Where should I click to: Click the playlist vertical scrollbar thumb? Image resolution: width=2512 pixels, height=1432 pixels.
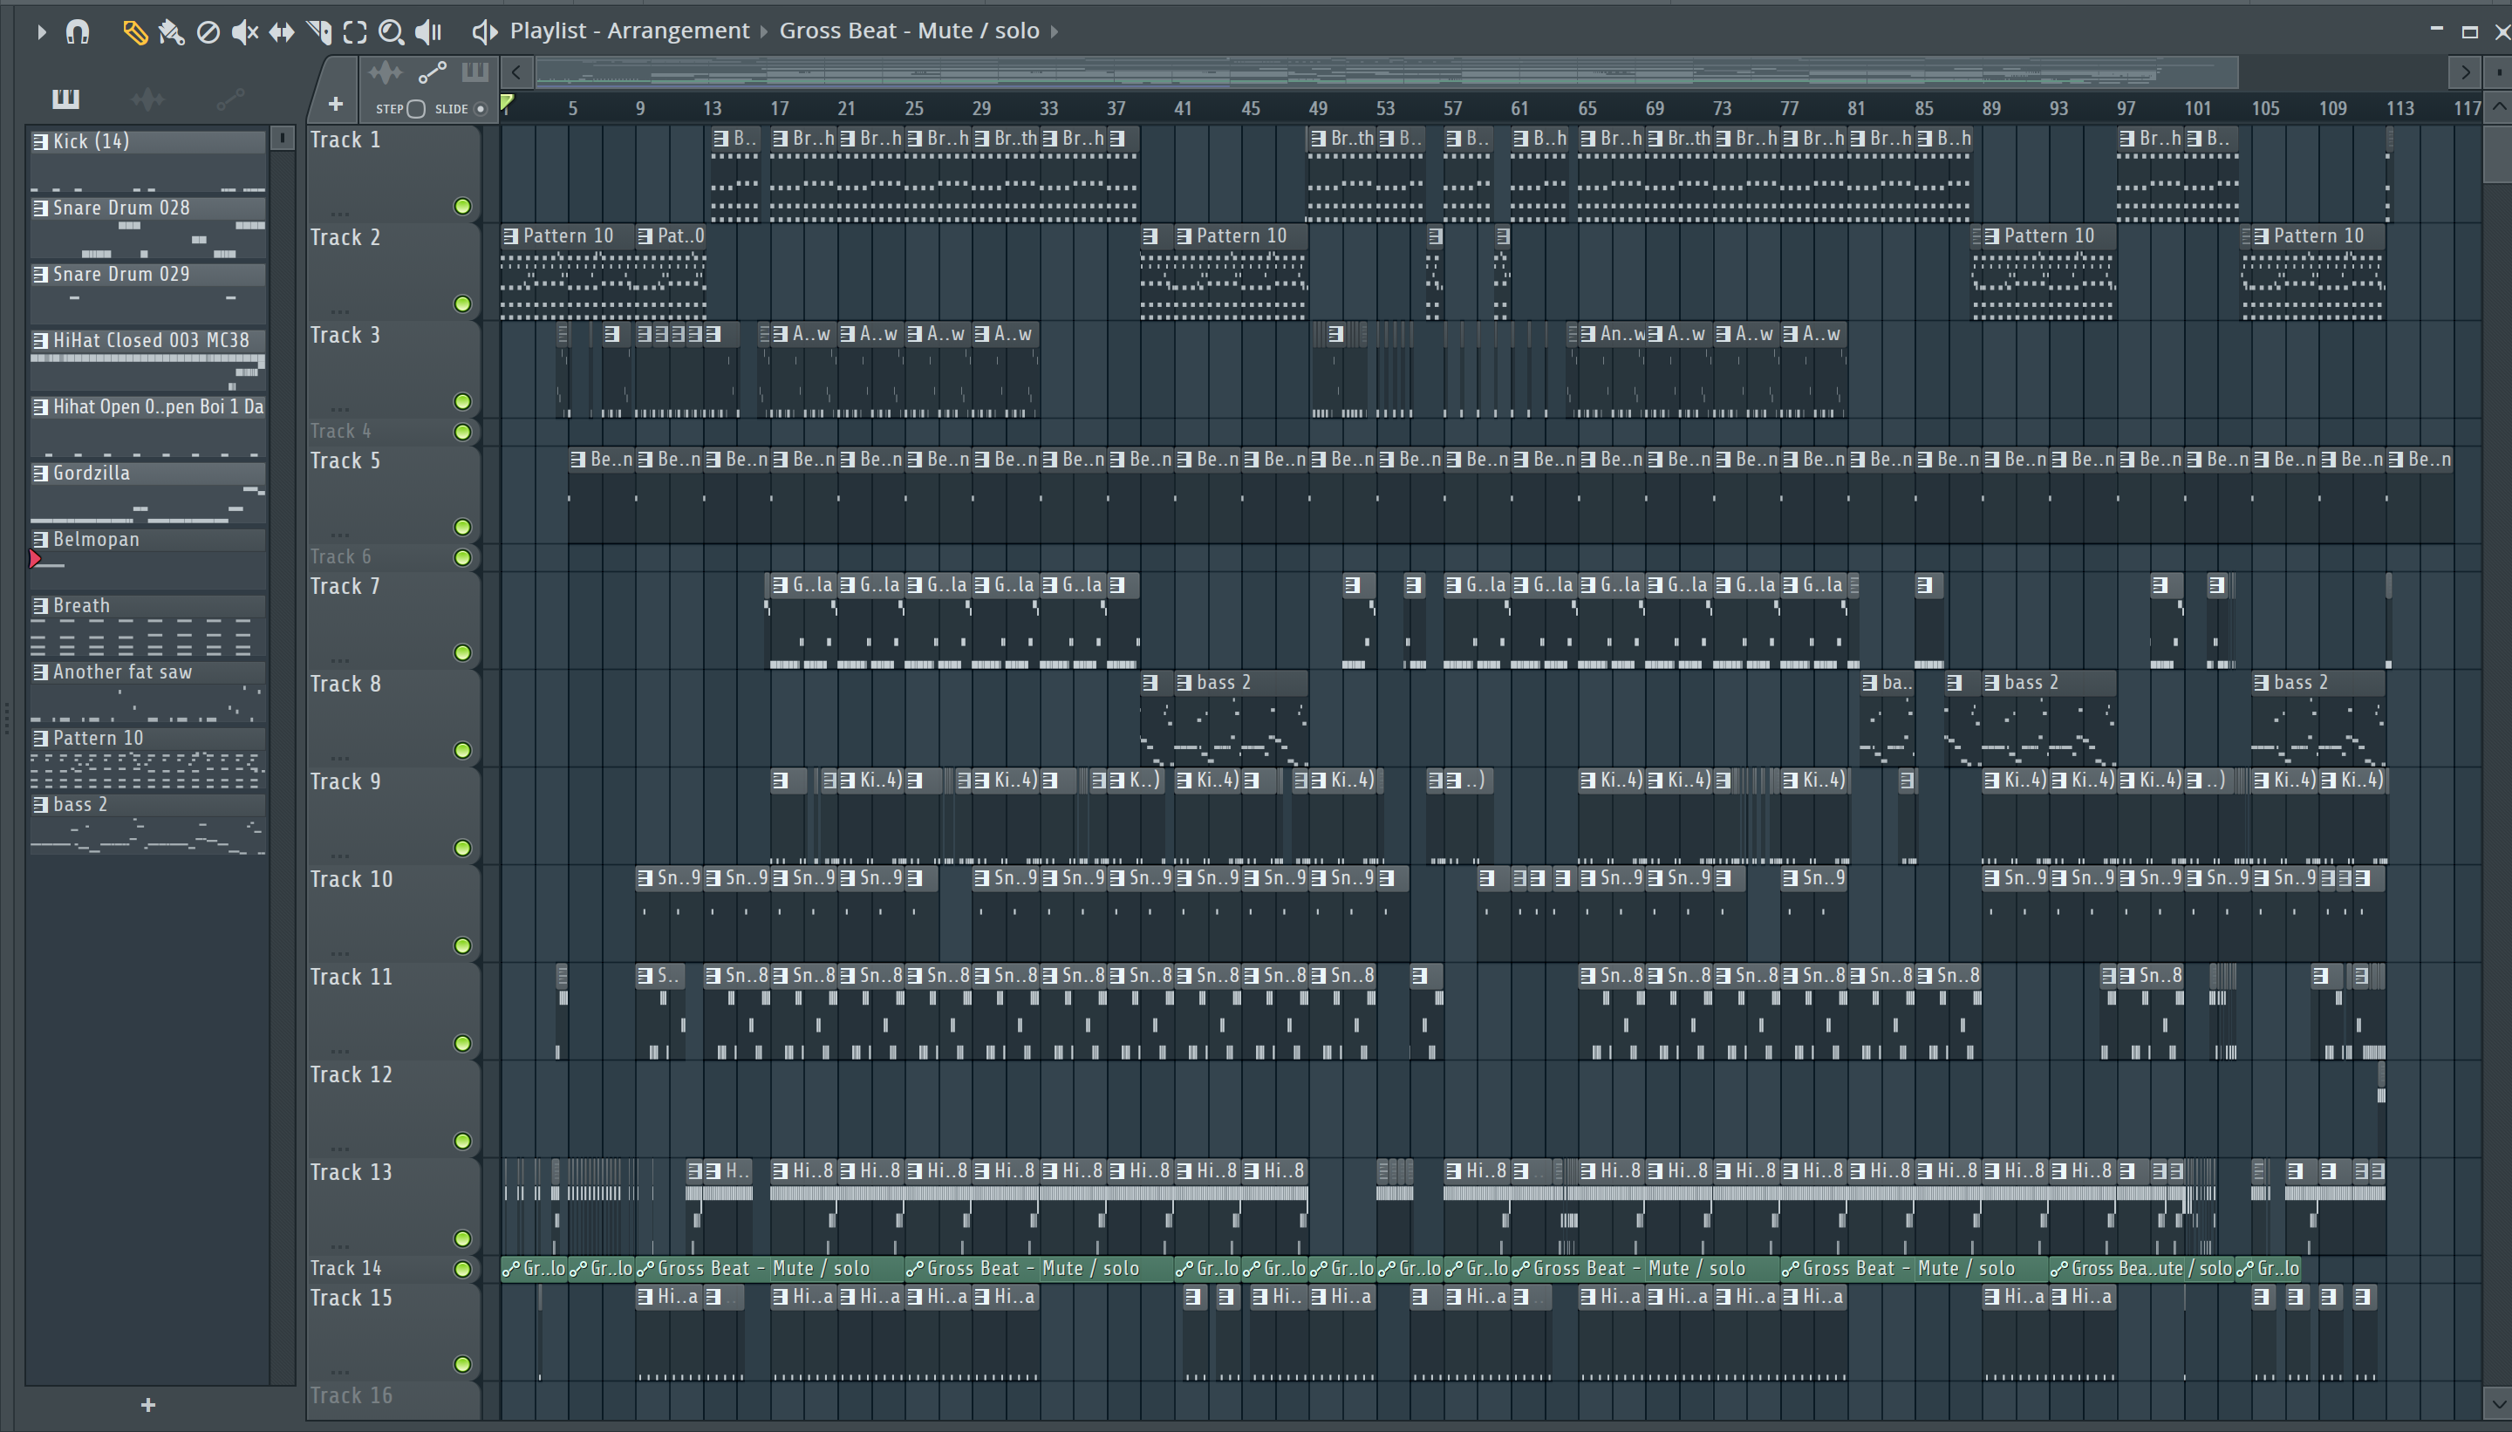pos(2498,153)
